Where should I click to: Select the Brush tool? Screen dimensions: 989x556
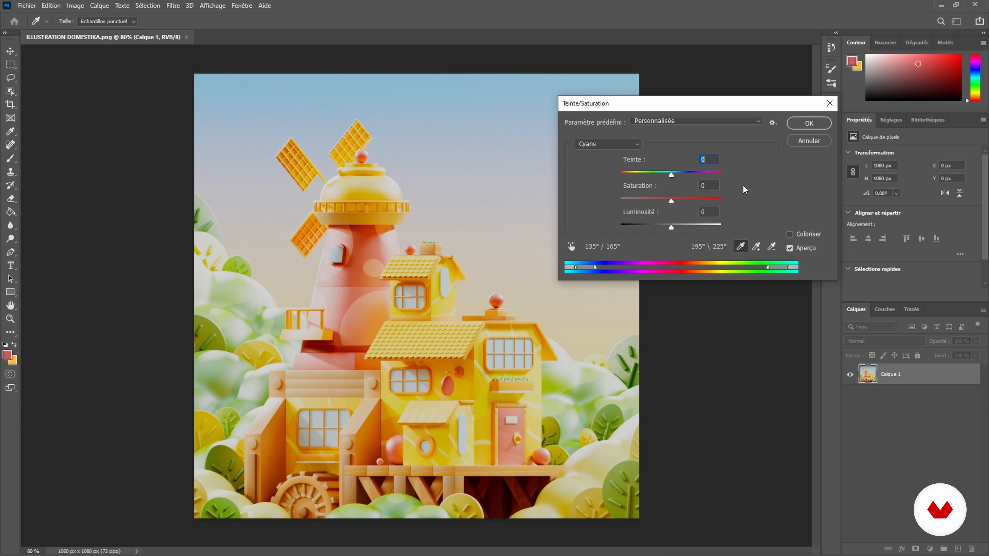10,158
